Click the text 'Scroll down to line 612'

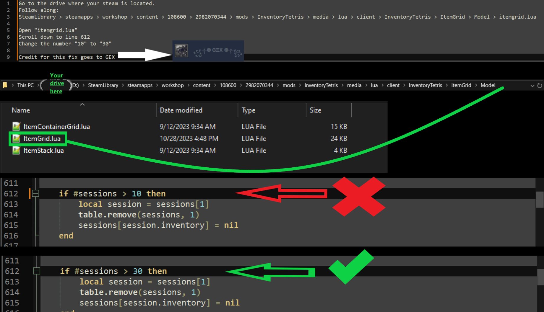click(x=54, y=37)
